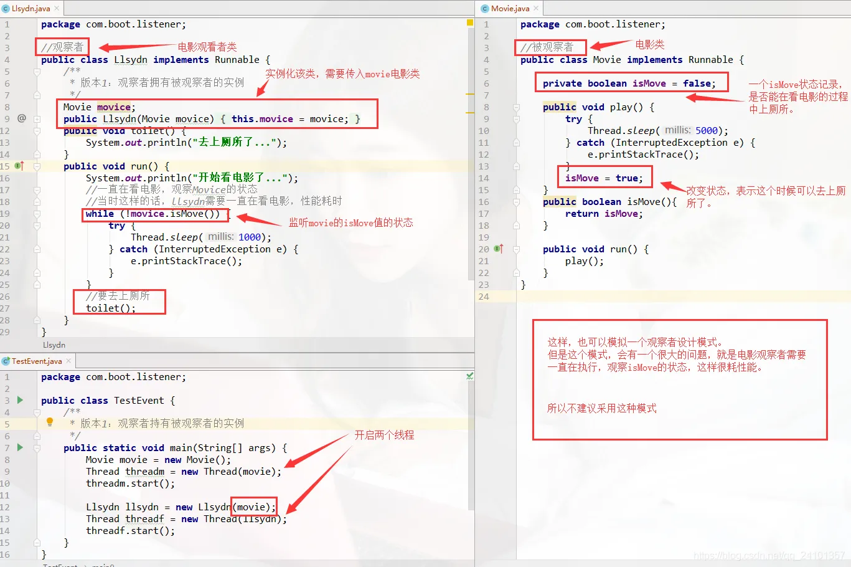This screenshot has height=567, width=851.
Task: Switch to the Movie.java editor tab
Action: [510, 8]
